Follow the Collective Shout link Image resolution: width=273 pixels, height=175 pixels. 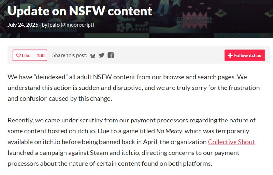pyautogui.click(x=231, y=142)
